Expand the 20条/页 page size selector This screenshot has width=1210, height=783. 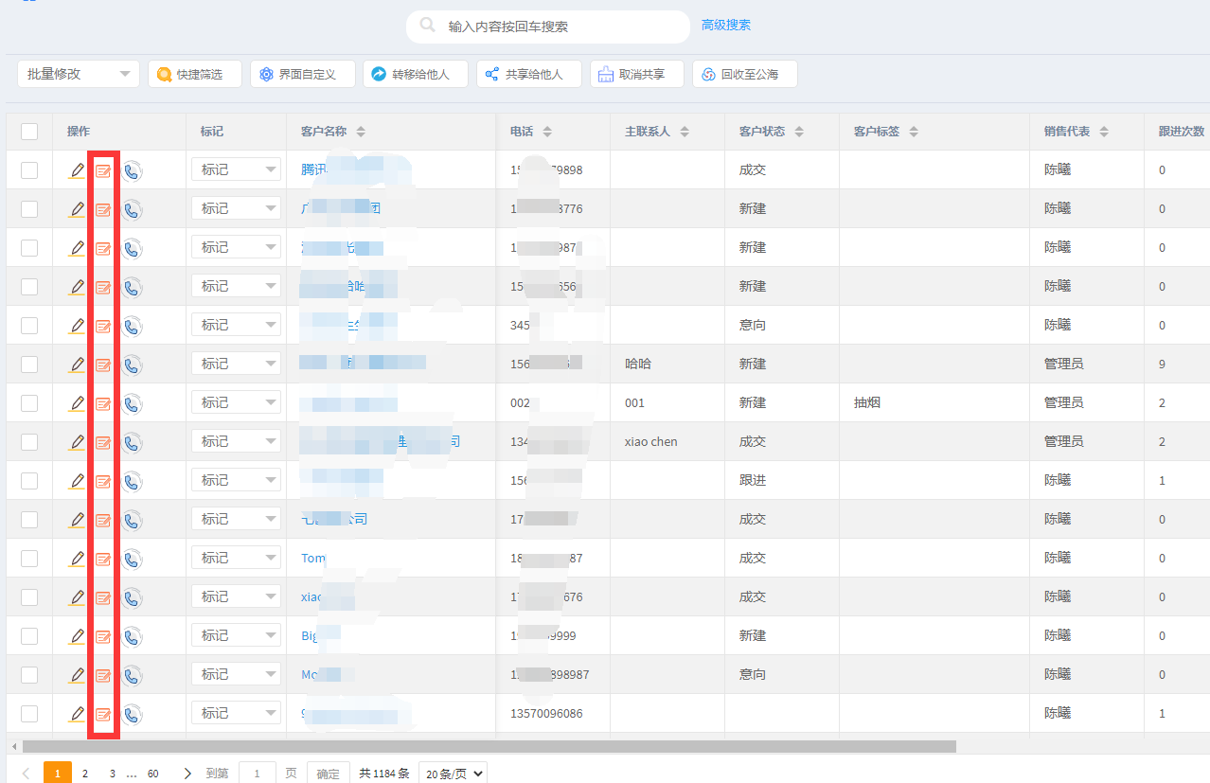(452, 774)
